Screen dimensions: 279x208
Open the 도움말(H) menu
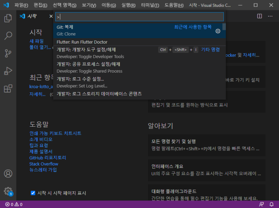coord(174,5)
